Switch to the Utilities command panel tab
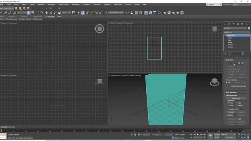 click(x=247, y=24)
